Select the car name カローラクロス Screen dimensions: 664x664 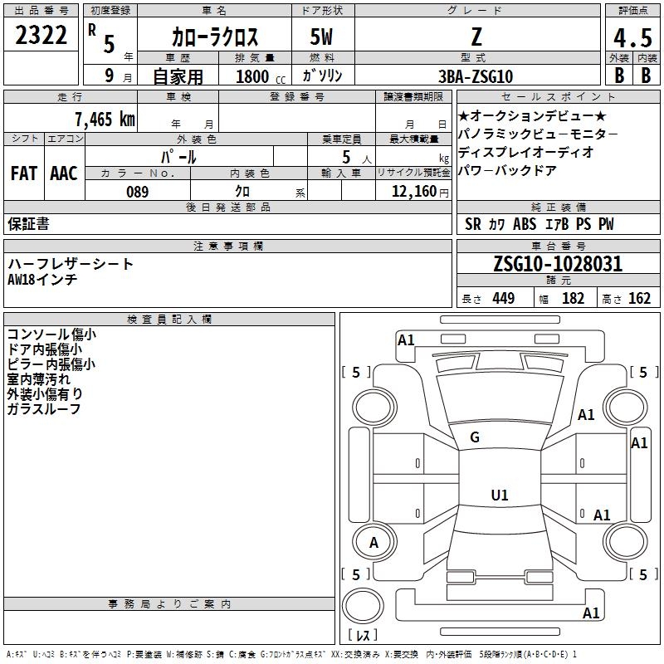(x=215, y=38)
